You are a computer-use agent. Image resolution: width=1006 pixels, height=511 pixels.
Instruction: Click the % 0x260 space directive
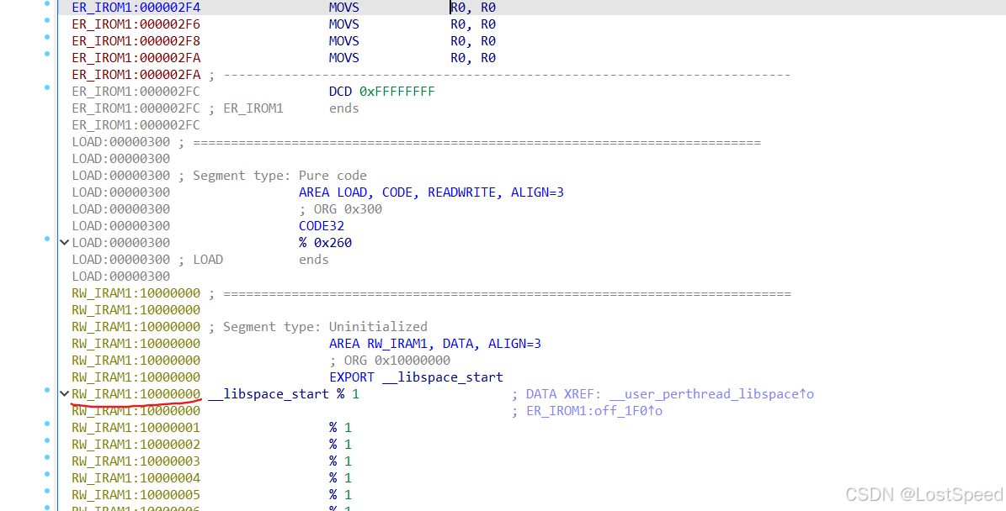[325, 243]
